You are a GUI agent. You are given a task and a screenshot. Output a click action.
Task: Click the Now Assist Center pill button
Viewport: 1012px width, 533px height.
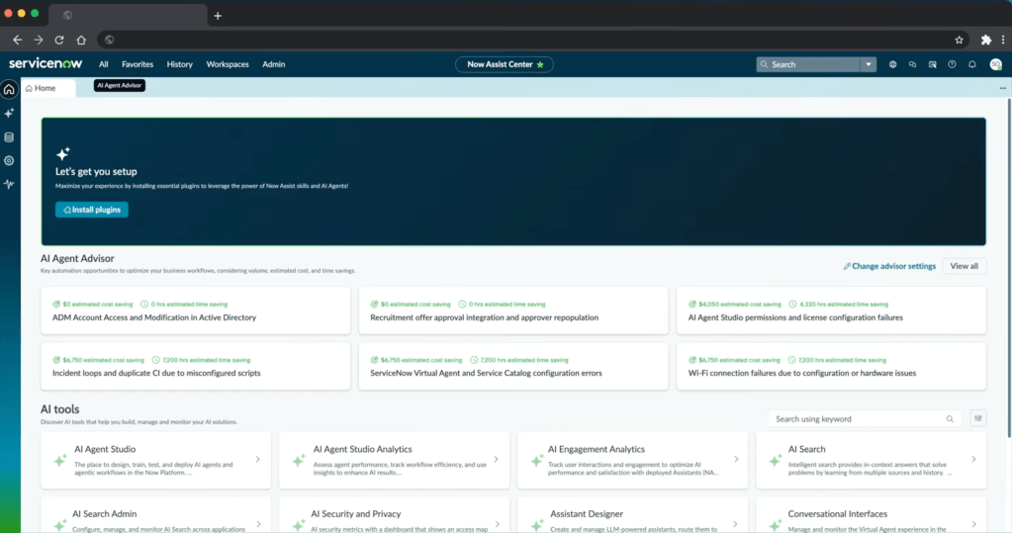point(505,64)
